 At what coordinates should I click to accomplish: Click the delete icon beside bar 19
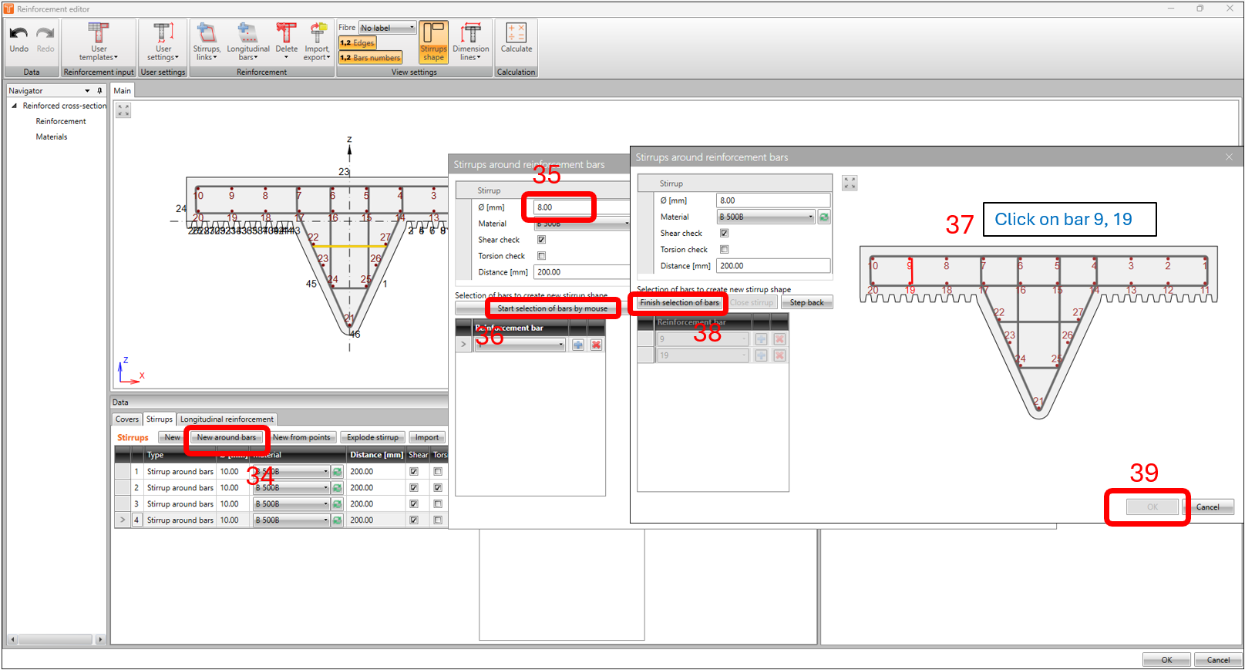779,355
